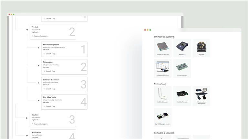
Task: Click the search icon in Product card
Action: click(x=33, y=36)
